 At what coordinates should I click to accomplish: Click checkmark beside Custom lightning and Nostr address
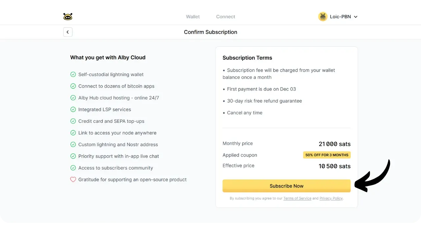73,144
